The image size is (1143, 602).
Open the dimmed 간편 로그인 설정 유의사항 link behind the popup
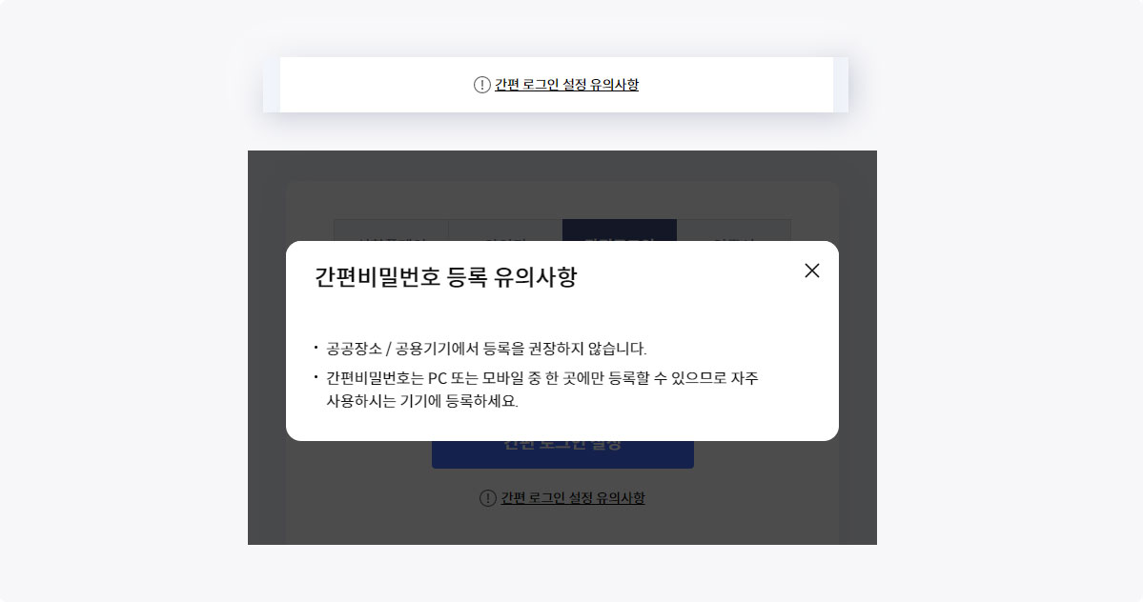[573, 498]
